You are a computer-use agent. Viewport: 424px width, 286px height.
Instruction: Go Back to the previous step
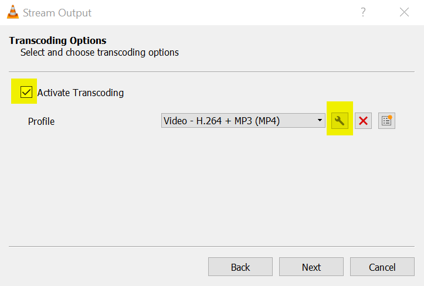pos(240,267)
